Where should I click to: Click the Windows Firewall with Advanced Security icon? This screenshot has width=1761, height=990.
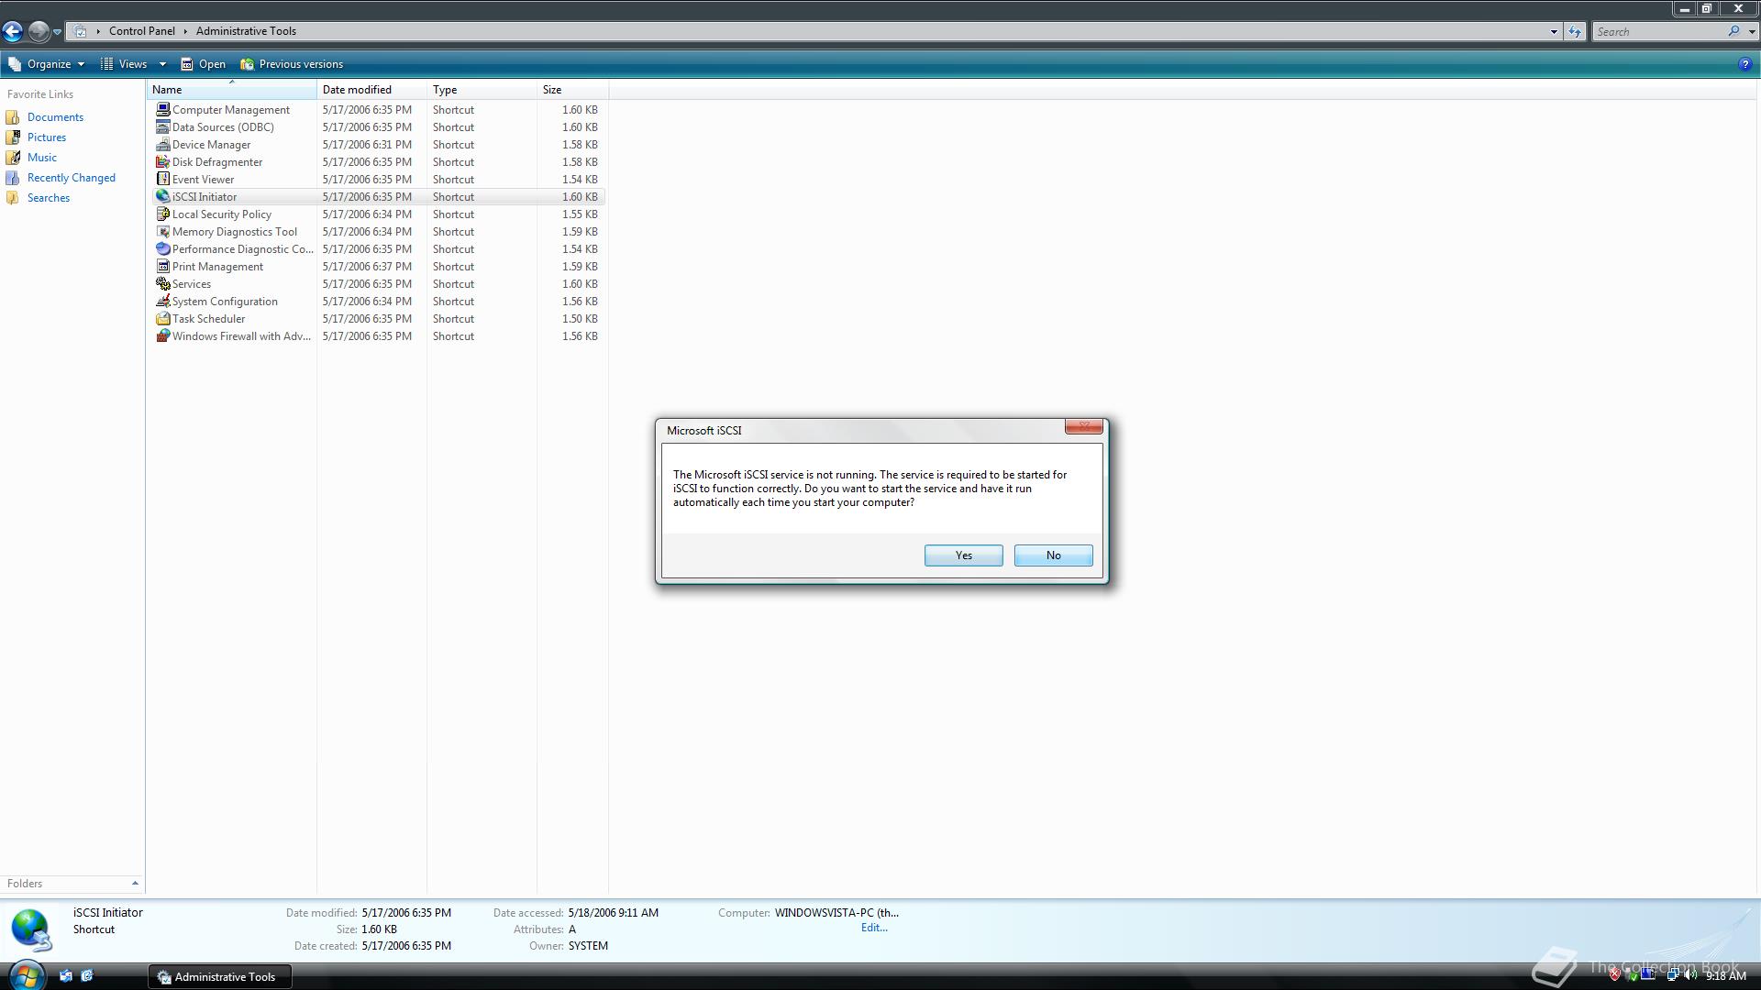162,335
